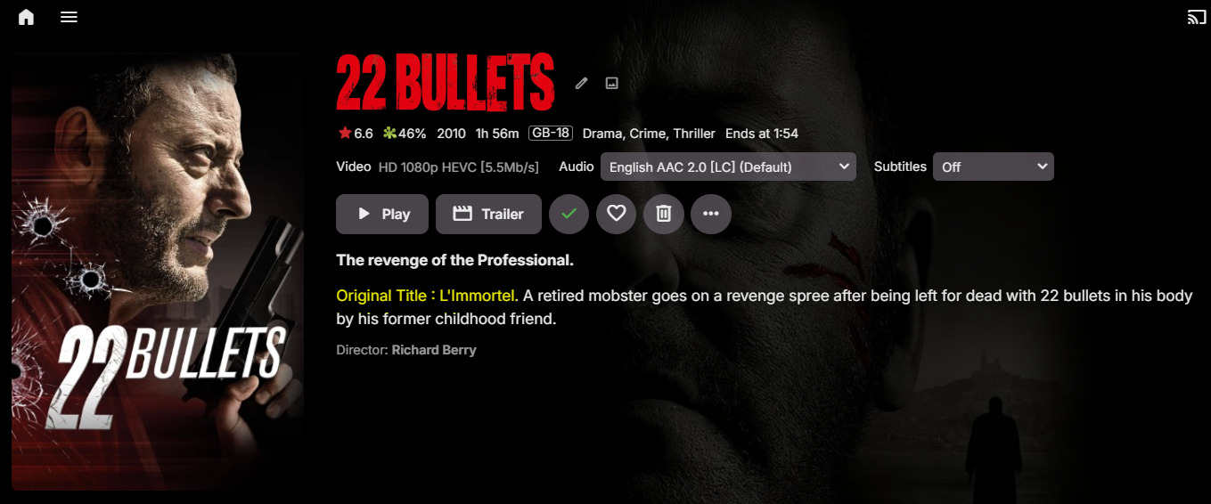
Task: Toggle the watched checkmark button
Action: pos(569,214)
